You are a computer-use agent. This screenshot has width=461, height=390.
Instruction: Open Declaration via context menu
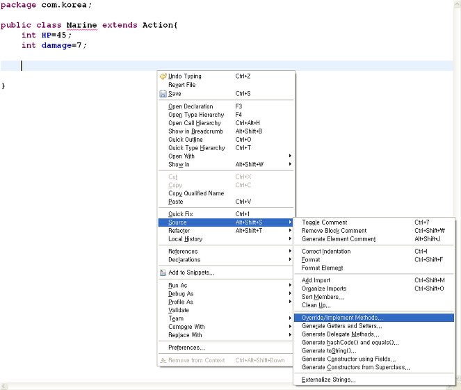[x=226, y=106]
